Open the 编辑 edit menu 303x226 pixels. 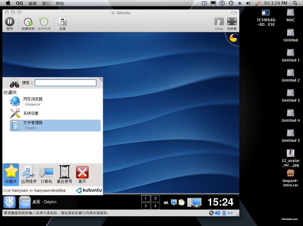coord(33,3)
